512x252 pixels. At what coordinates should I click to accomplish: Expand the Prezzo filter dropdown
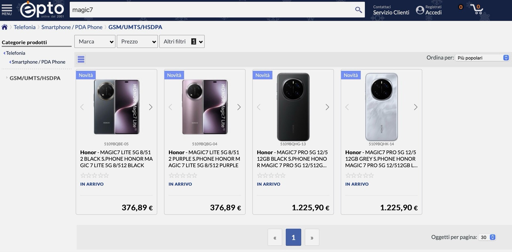[x=137, y=42]
